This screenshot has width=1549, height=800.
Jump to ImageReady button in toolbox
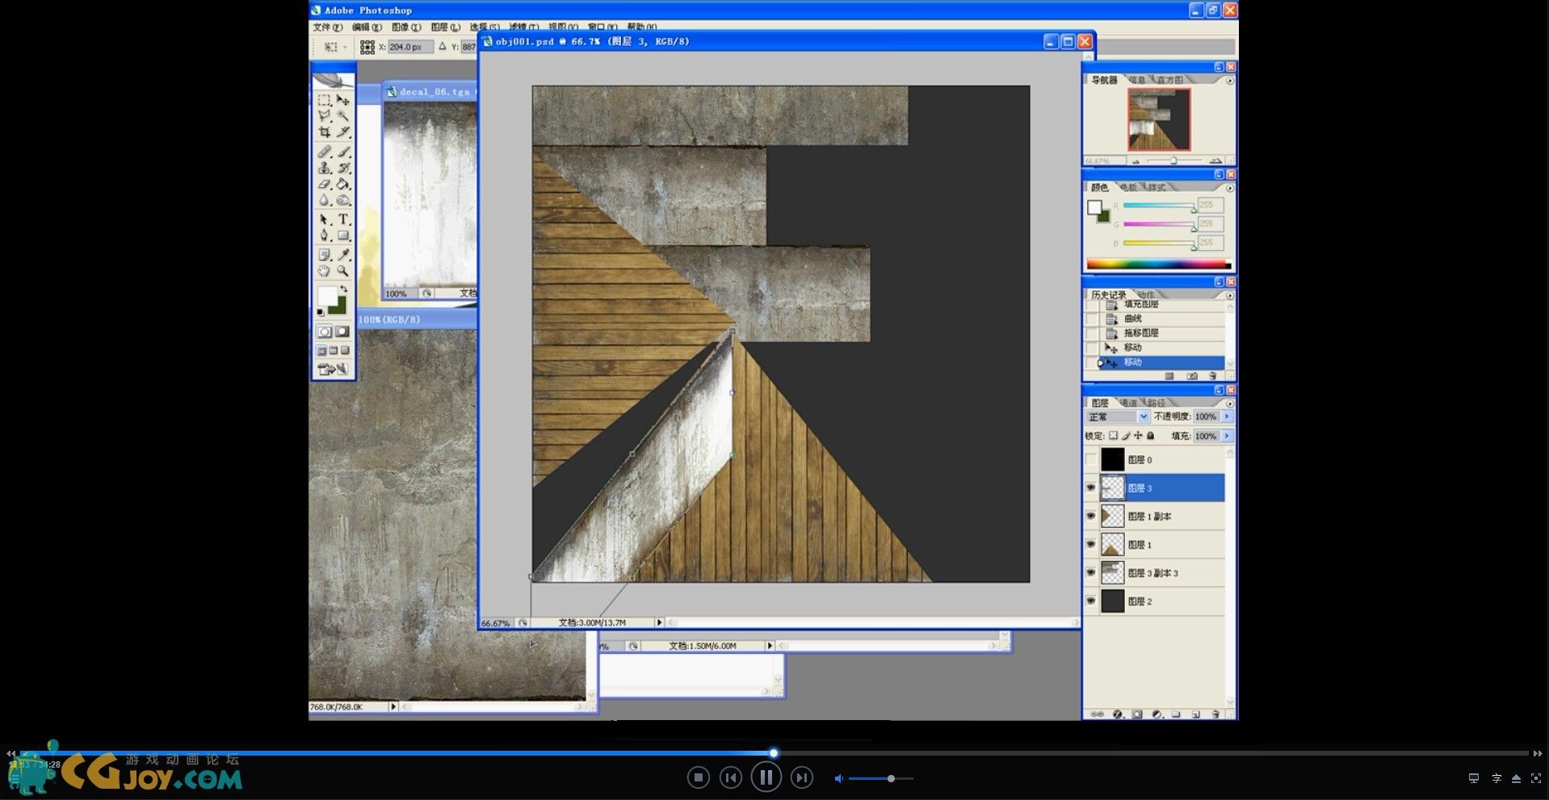[334, 370]
